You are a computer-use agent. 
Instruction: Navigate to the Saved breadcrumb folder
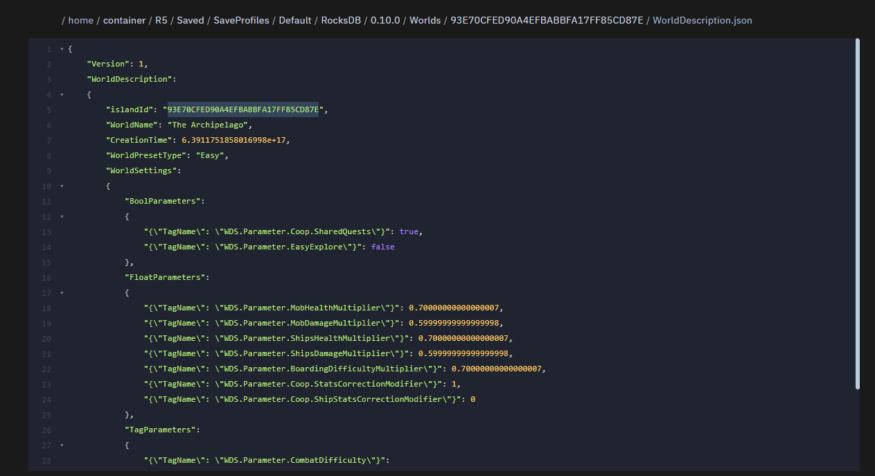(x=191, y=20)
